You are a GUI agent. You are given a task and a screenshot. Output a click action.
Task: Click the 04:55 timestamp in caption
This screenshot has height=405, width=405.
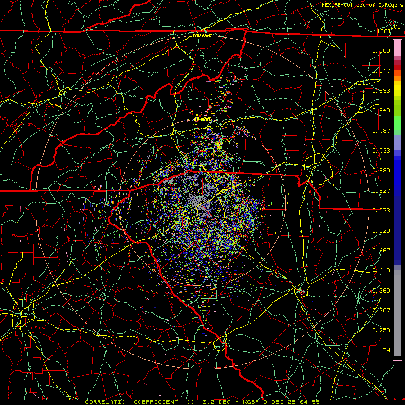pyautogui.click(x=310, y=402)
